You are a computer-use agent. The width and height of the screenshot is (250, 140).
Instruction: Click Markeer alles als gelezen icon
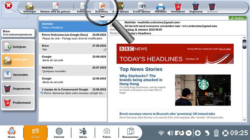coord(55,7)
